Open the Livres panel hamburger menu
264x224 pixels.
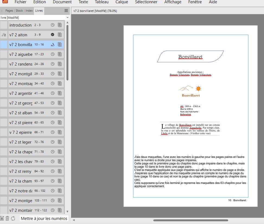66,11
